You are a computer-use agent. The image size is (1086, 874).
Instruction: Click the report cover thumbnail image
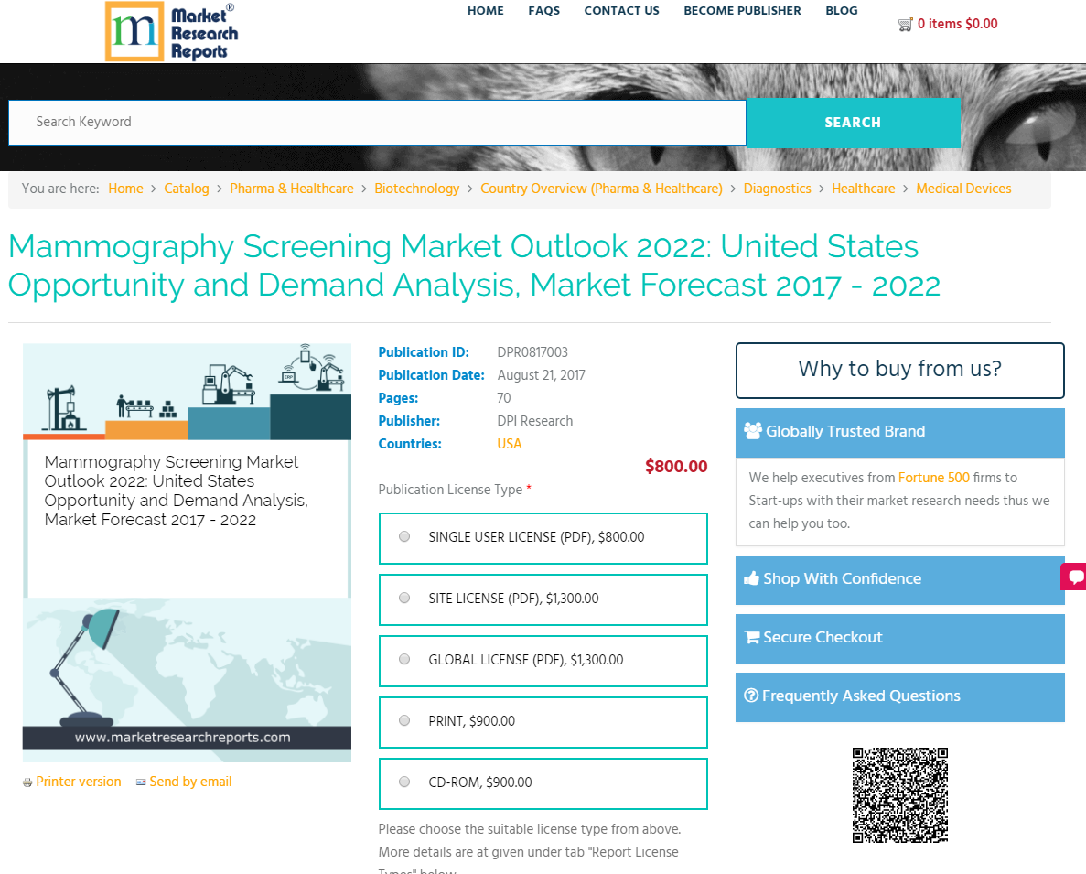(187, 553)
